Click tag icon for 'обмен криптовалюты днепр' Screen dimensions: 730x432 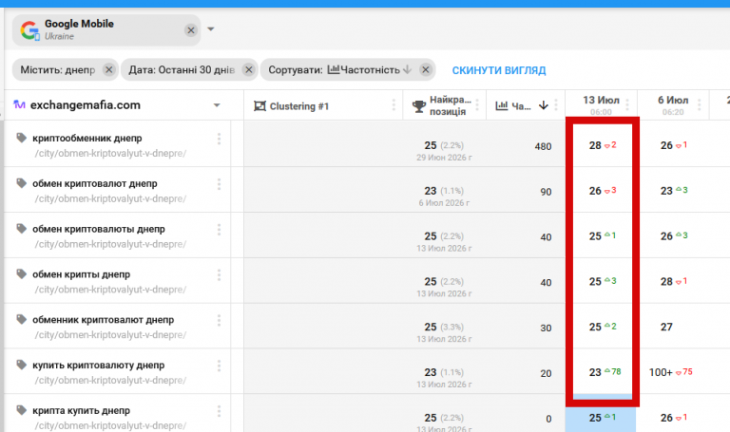coord(21,228)
